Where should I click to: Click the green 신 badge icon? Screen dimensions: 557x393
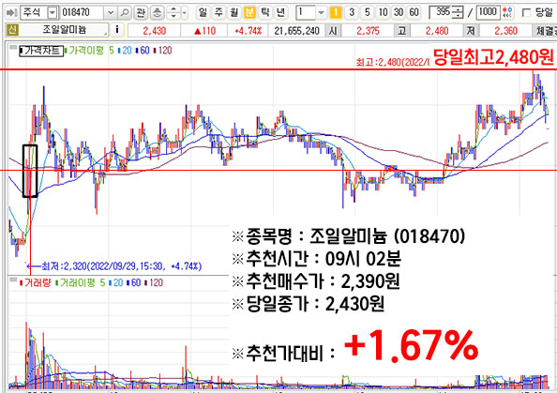click(x=12, y=30)
